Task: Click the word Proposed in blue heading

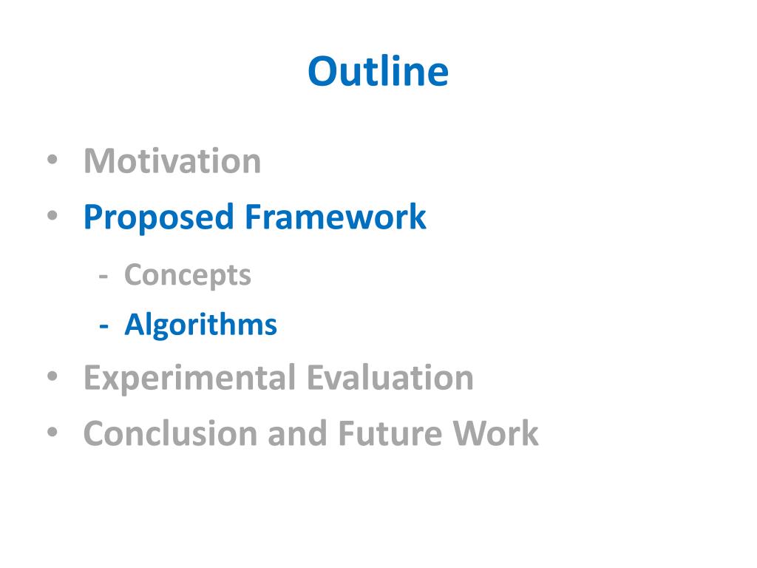Action: click(158, 217)
